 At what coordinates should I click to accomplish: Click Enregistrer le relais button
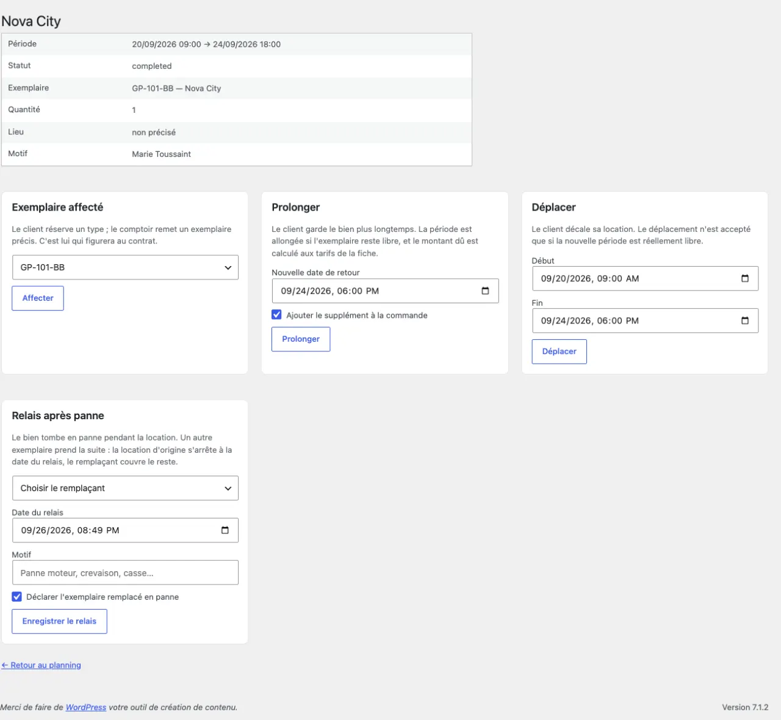[60, 621]
